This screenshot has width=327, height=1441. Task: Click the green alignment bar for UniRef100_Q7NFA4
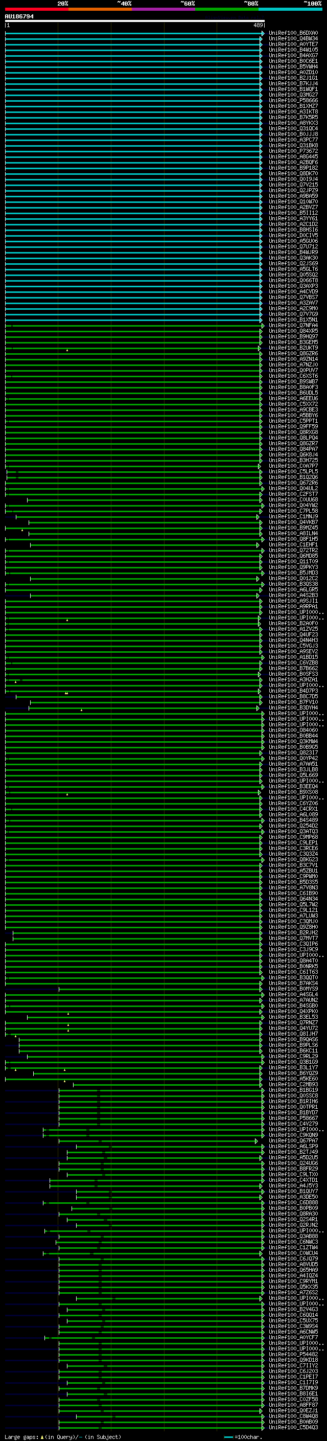[134, 326]
